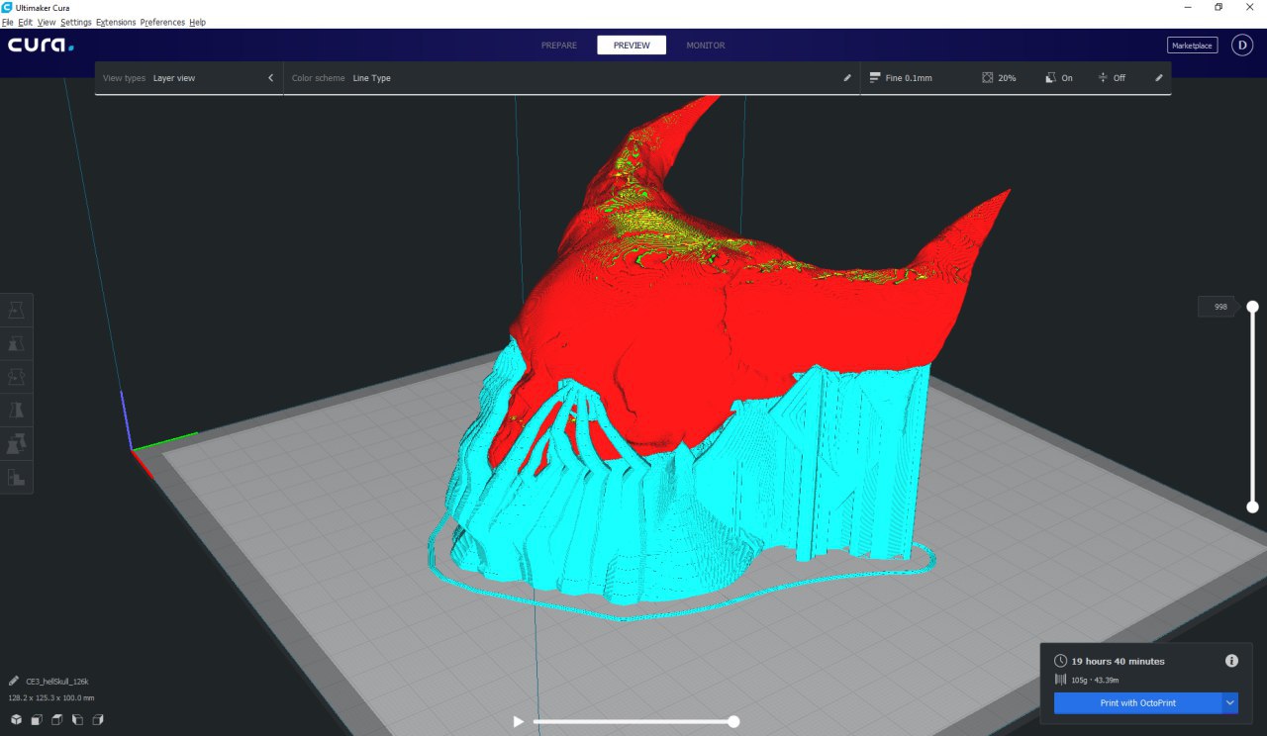Switch to top view cube icon

click(56, 720)
